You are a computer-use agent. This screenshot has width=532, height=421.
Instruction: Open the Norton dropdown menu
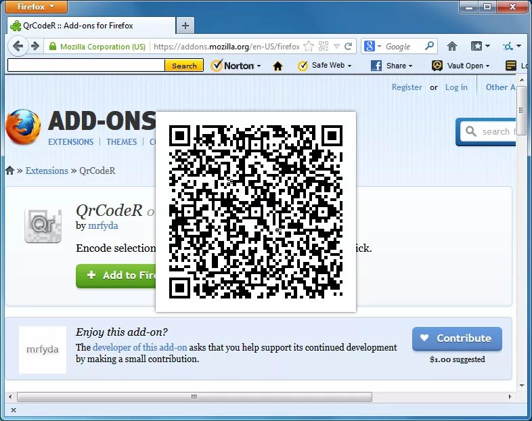click(x=236, y=66)
